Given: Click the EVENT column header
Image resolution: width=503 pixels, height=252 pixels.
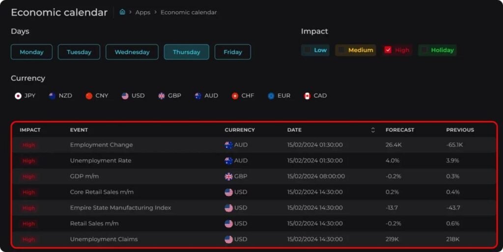Looking at the screenshot, I should (x=79, y=130).
